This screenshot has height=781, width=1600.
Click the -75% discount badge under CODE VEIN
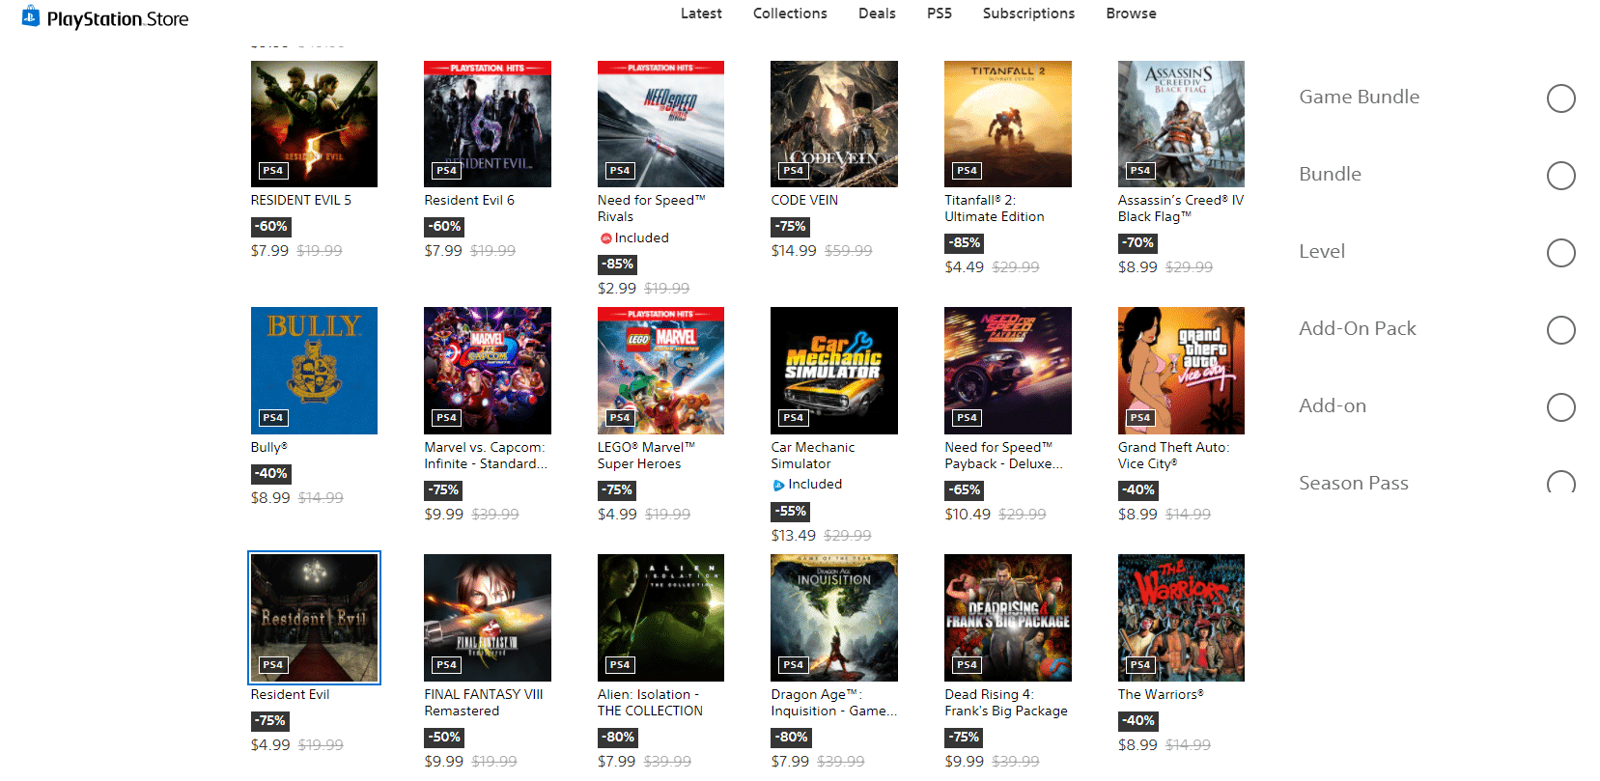(x=790, y=227)
